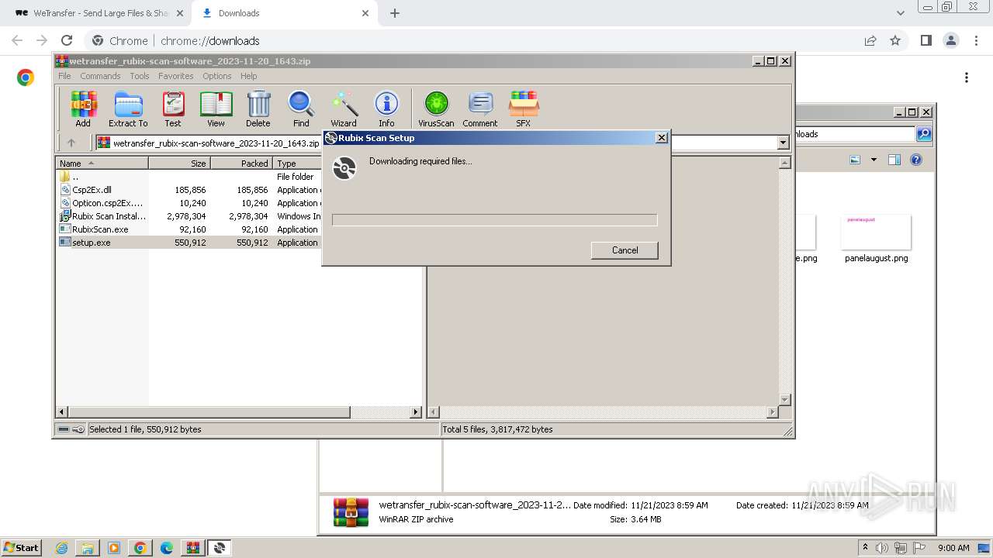The height and width of the screenshot is (558, 993).
Task: Open the Favorites menu
Action: [x=176, y=76]
